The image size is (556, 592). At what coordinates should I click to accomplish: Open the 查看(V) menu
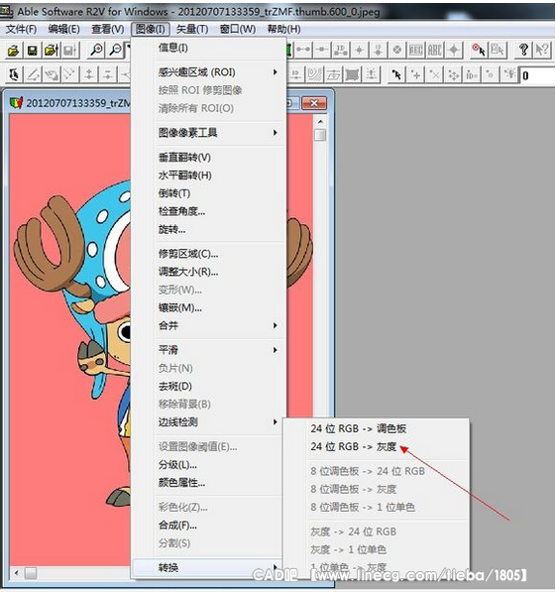click(x=108, y=29)
